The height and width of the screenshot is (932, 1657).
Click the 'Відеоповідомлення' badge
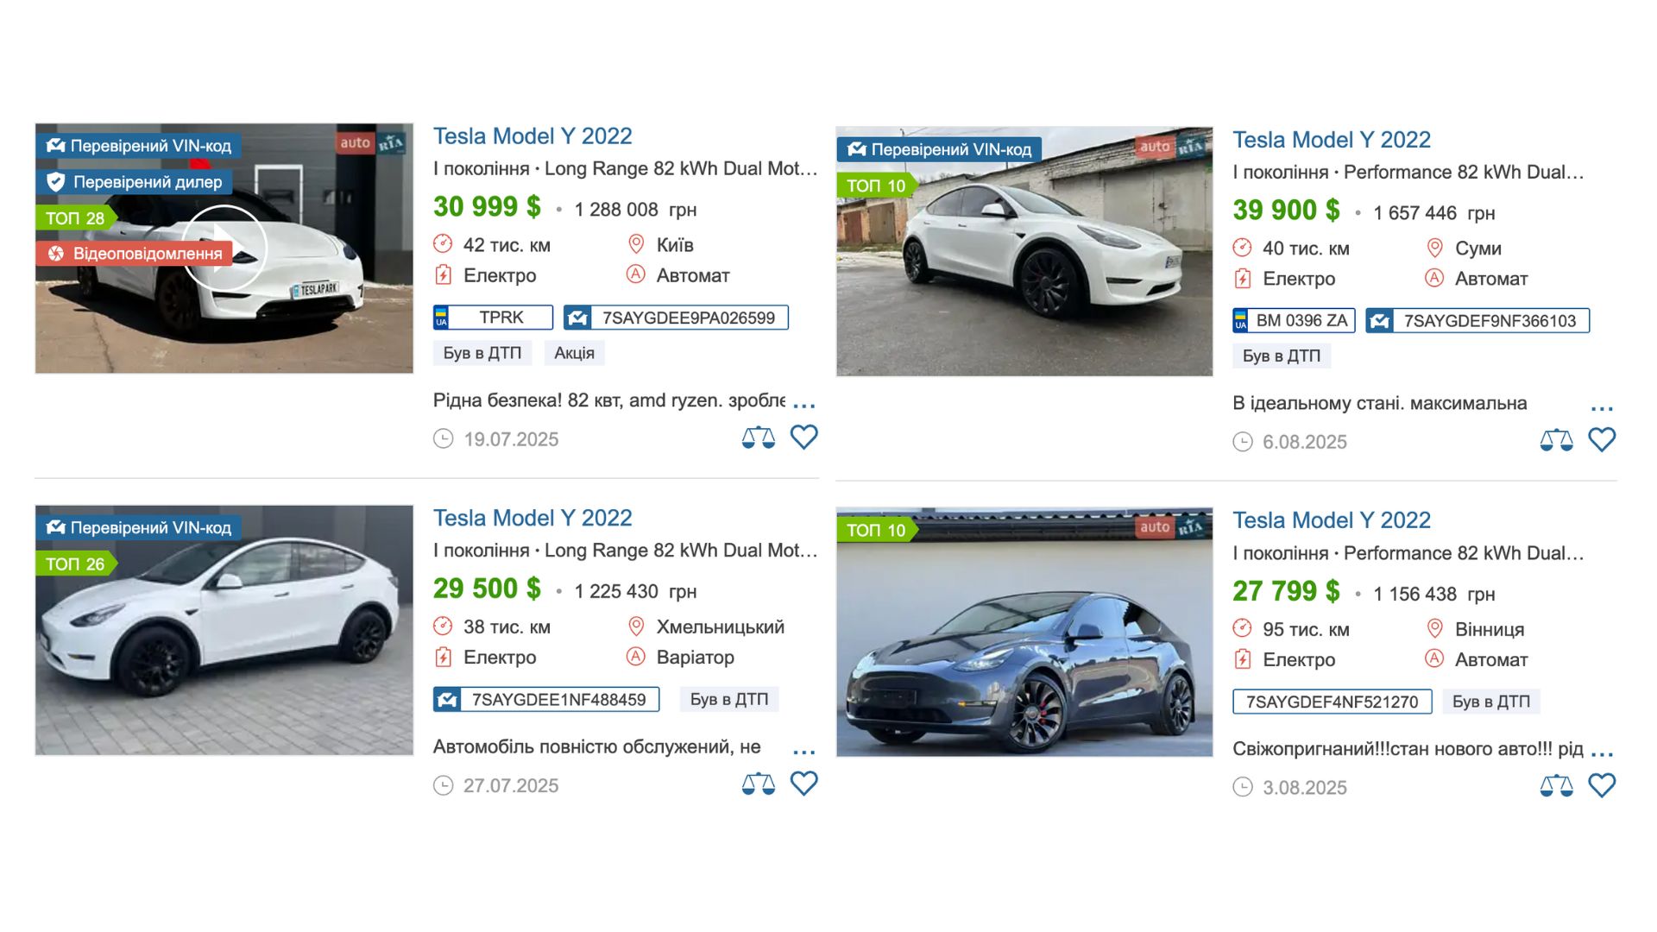135,254
